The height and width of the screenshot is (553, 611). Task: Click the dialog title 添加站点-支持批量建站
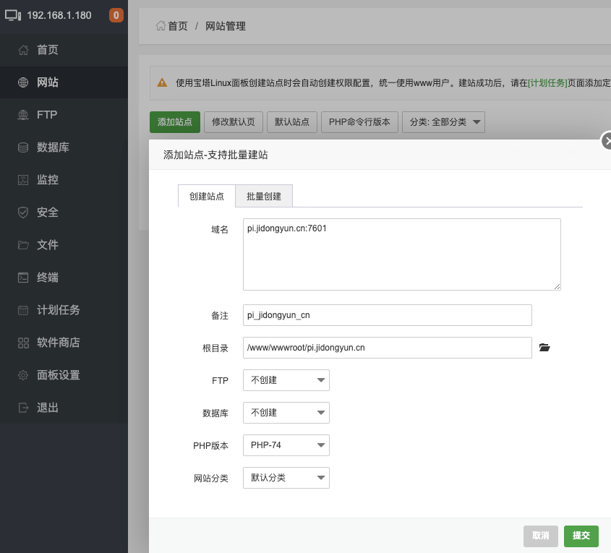[x=215, y=155]
